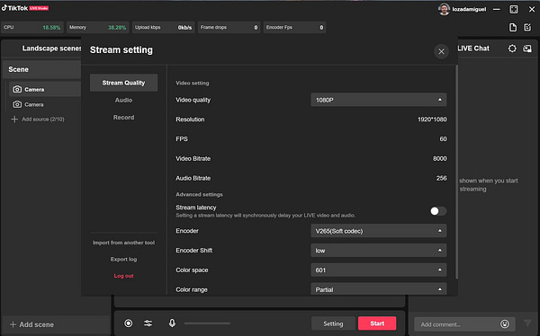
Task: Toggle the Stream latency switch
Action: (438, 211)
